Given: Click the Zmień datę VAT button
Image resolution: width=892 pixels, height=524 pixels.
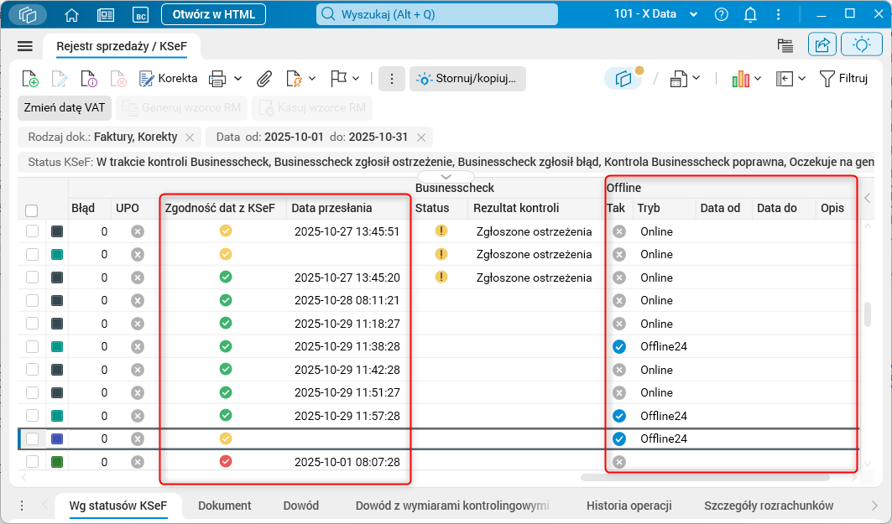Looking at the screenshot, I should click(x=65, y=108).
